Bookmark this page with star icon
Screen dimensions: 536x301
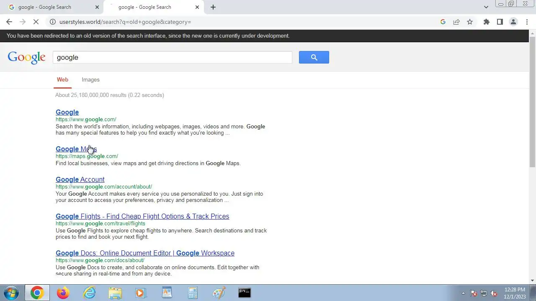point(470,22)
